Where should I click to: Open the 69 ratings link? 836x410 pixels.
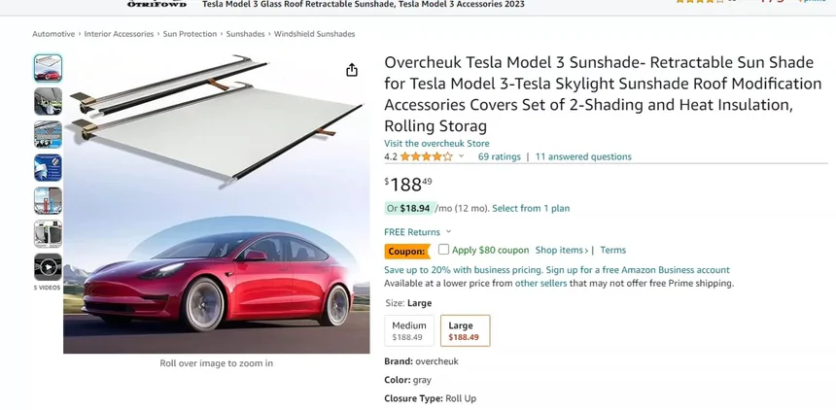click(499, 156)
